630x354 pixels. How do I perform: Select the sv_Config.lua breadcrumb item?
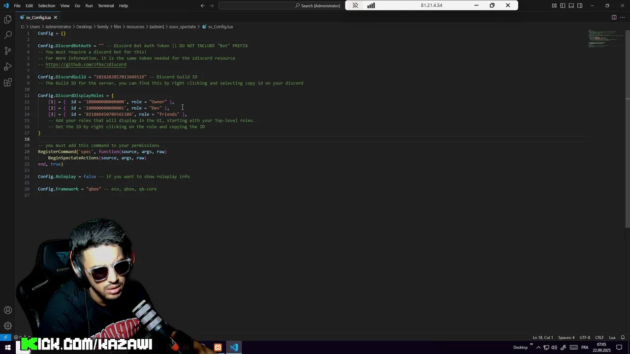218,27
